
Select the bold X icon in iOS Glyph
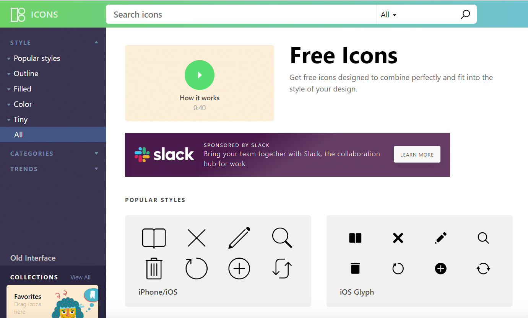[x=398, y=238]
